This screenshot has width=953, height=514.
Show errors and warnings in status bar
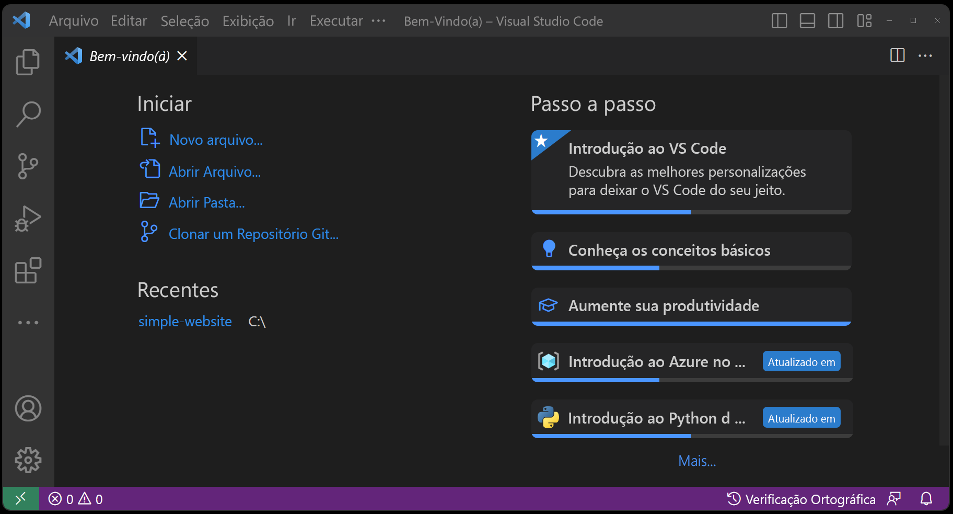tap(75, 499)
